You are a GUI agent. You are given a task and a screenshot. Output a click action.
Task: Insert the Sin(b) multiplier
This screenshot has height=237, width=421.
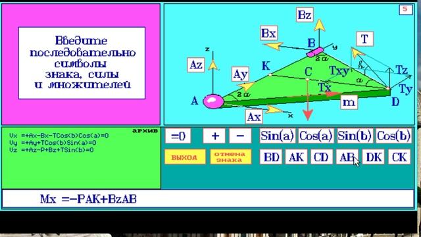[x=355, y=136]
